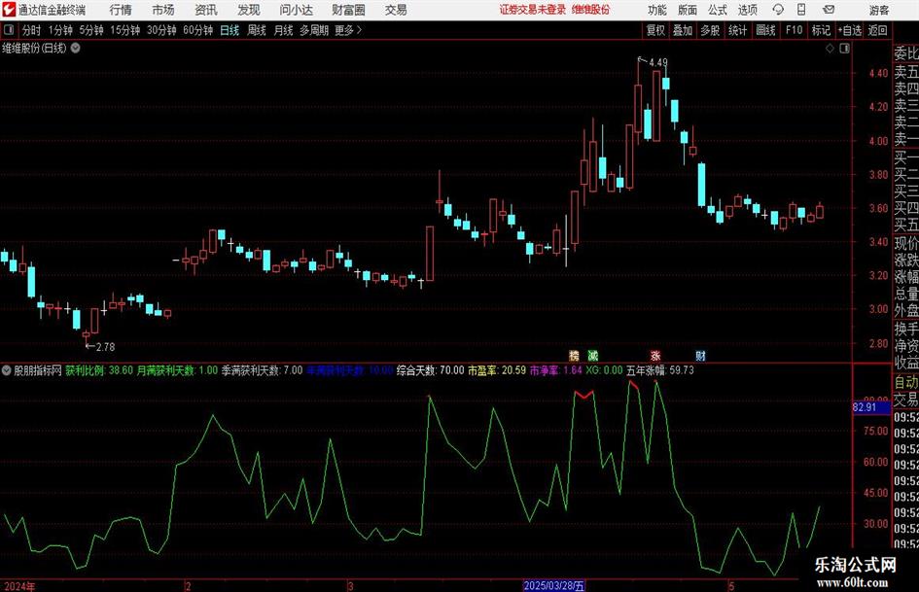Open the 资讯 menu
The height and width of the screenshot is (592, 919).
[206, 10]
